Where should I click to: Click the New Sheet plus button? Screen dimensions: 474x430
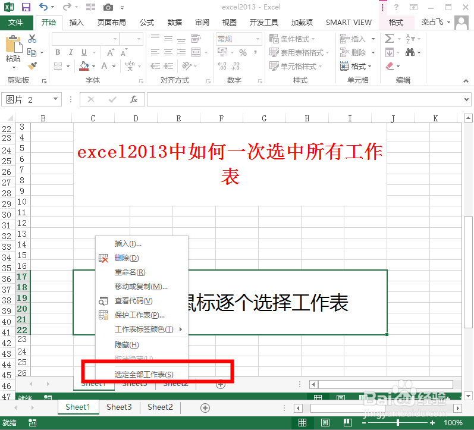205,407
